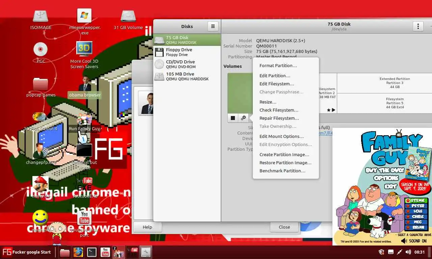Screen dimensions: 432x259
Task: Select Resize… in the partition menu
Action: [x=286, y=102]
